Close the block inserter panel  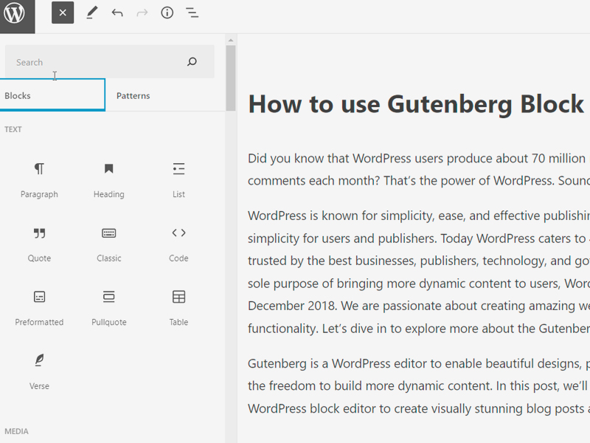(63, 13)
